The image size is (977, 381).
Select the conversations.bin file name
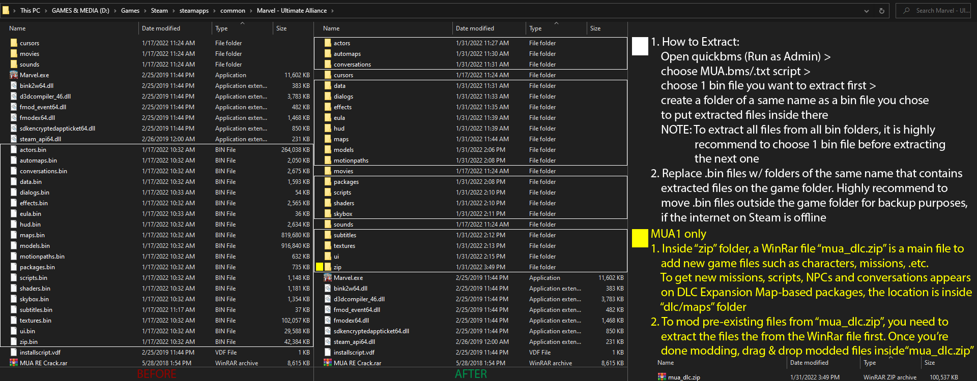[43, 171]
